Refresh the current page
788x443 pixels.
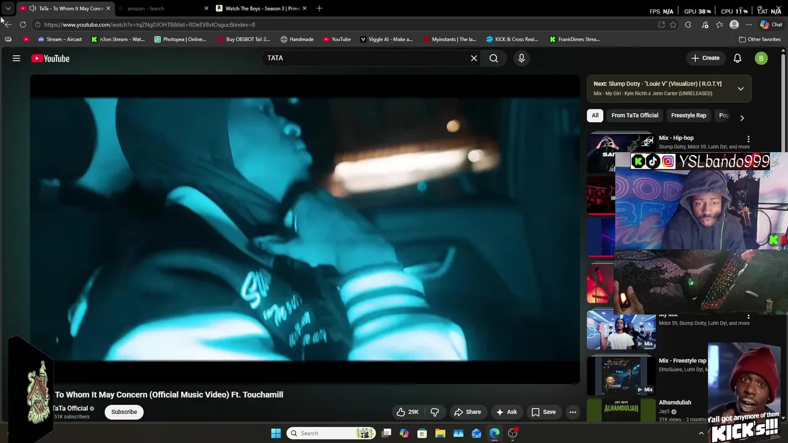click(x=23, y=25)
